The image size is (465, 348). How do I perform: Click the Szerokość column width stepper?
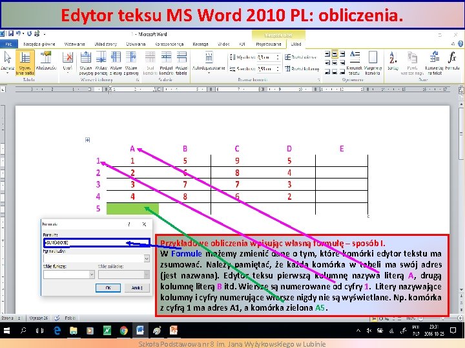[x=278, y=69]
